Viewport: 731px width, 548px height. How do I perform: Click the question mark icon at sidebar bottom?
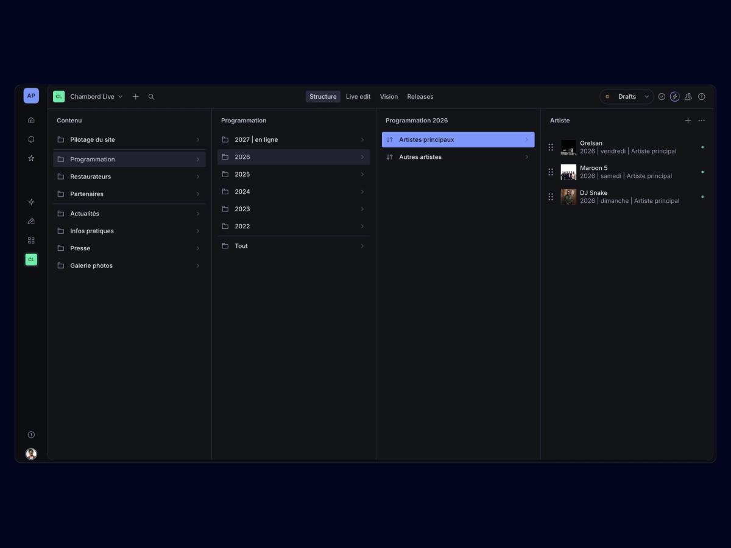pos(31,435)
